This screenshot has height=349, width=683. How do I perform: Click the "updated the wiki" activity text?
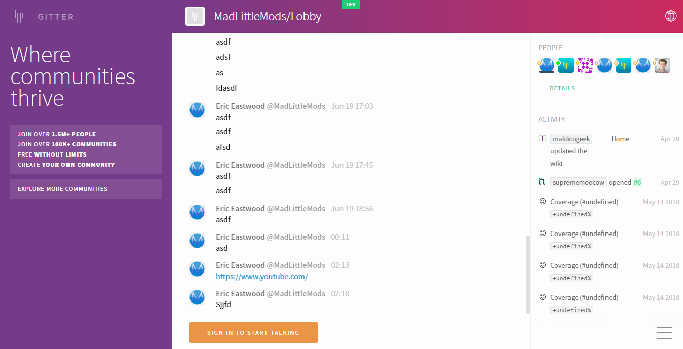point(568,157)
